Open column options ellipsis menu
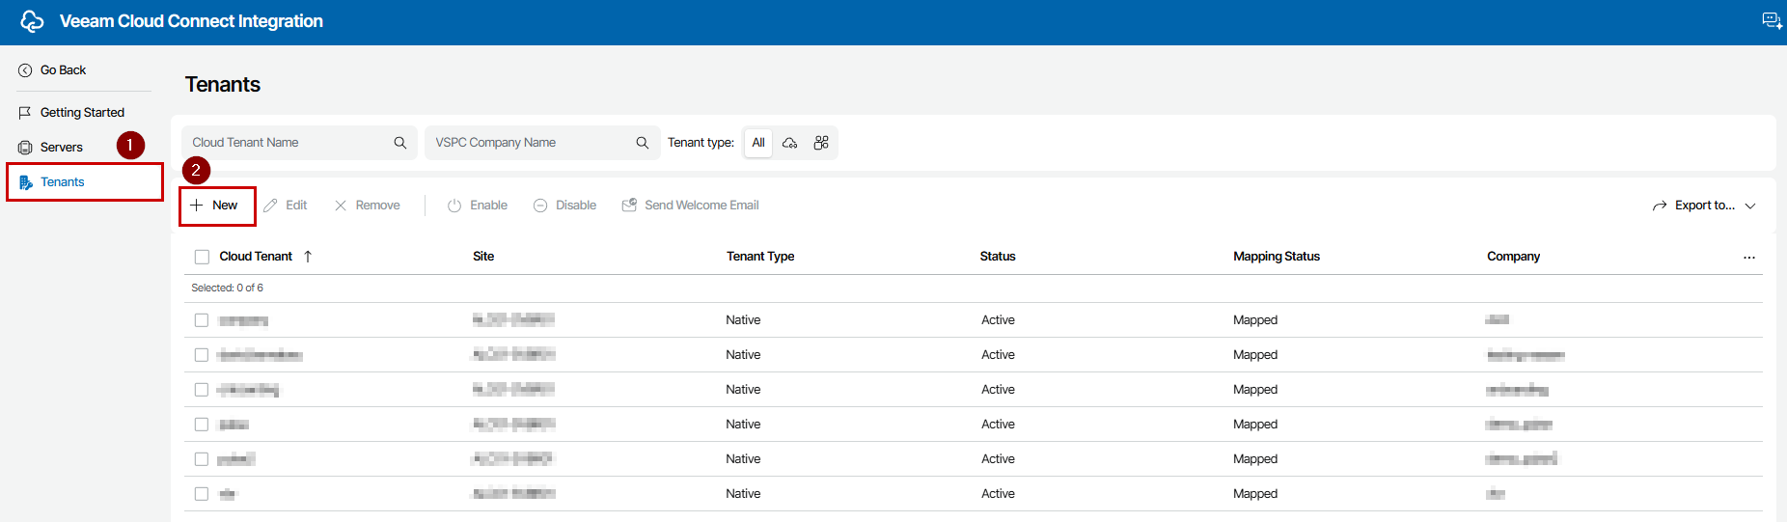The width and height of the screenshot is (1787, 522). (1749, 258)
